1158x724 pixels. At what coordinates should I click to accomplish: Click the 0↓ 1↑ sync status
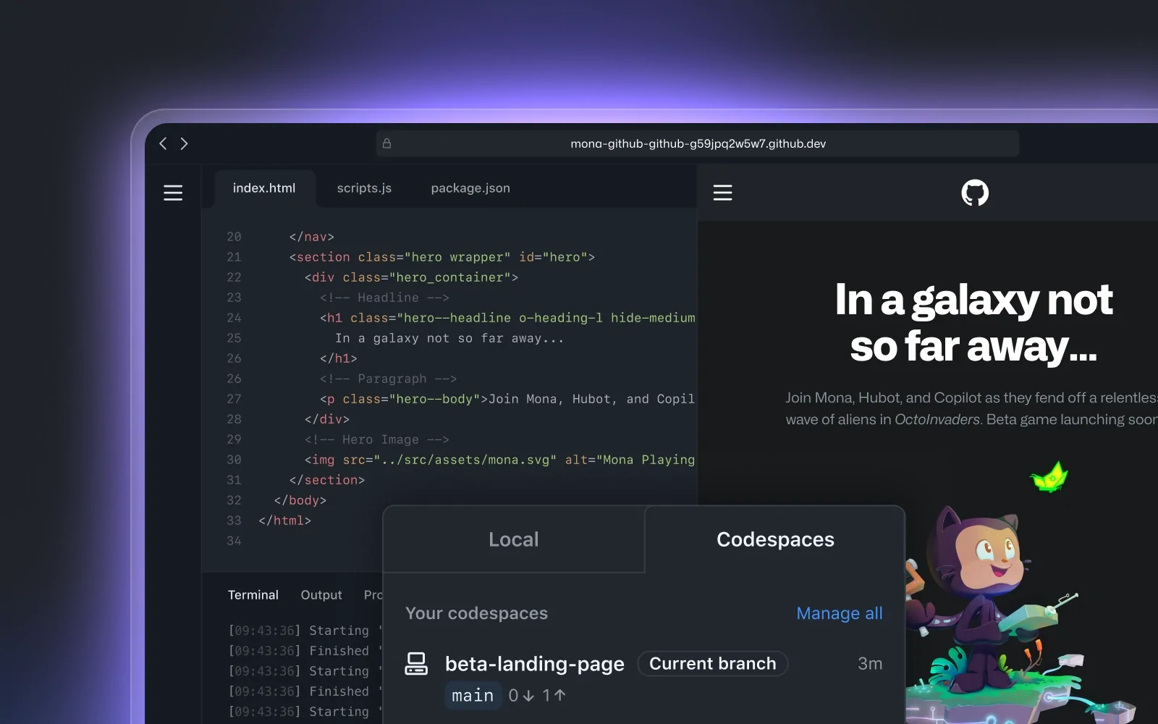tap(537, 696)
